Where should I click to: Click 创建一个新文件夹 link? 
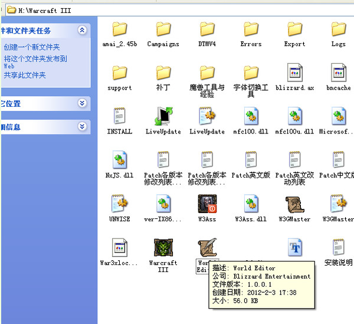pyautogui.click(x=32, y=47)
